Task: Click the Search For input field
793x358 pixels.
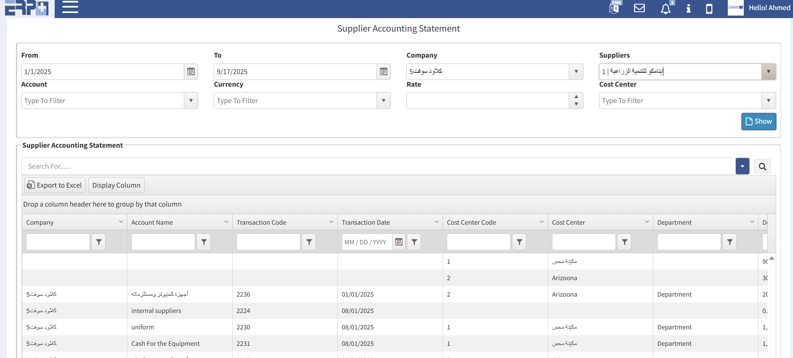Action: pos(379,167)
